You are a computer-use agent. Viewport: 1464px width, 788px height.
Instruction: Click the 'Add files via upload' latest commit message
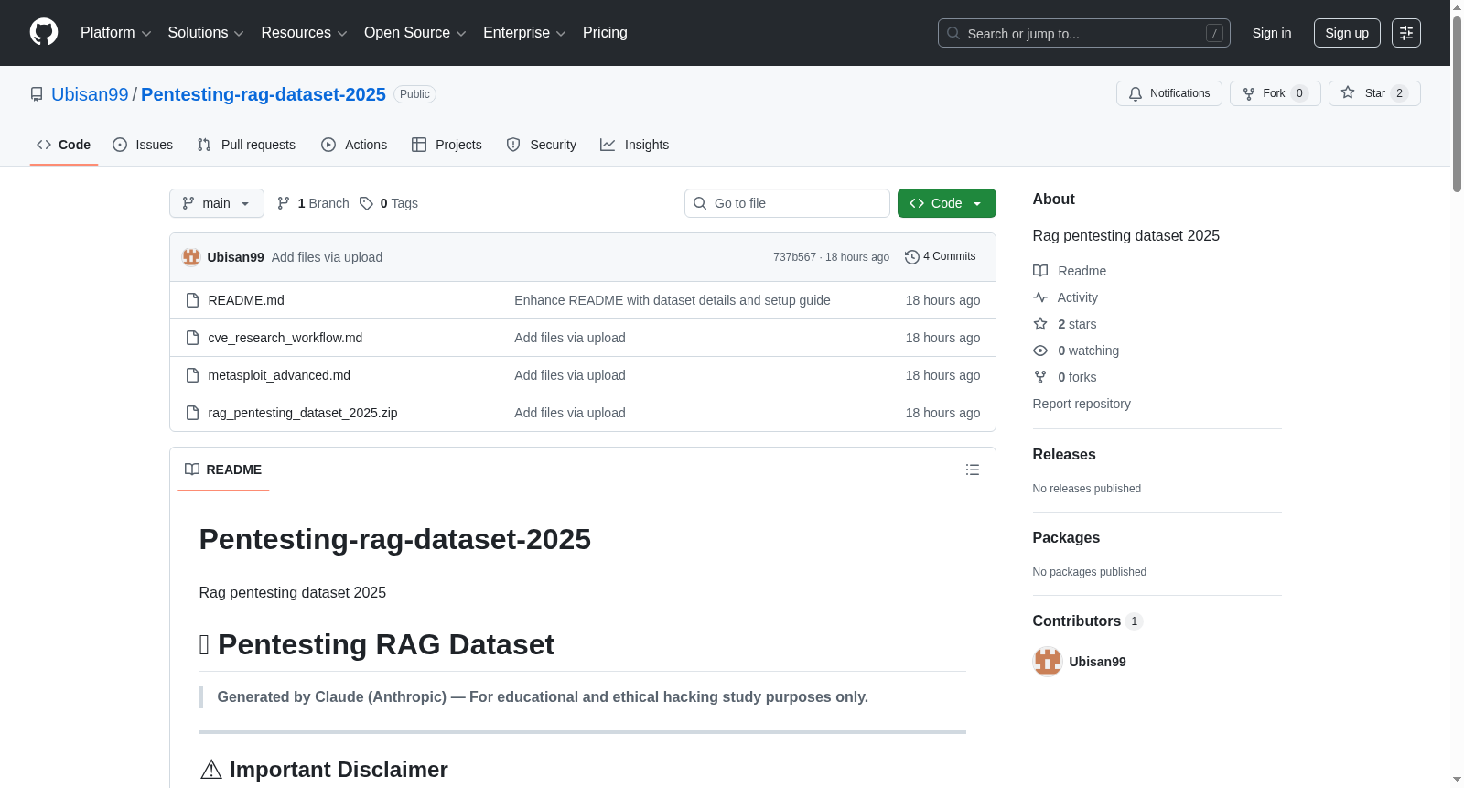pos(327,257)
